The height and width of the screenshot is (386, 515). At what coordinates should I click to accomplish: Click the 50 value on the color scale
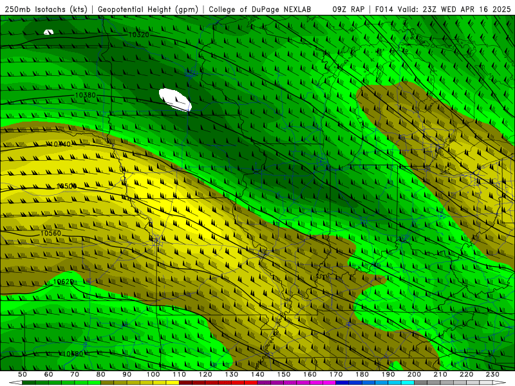point(22,374)
